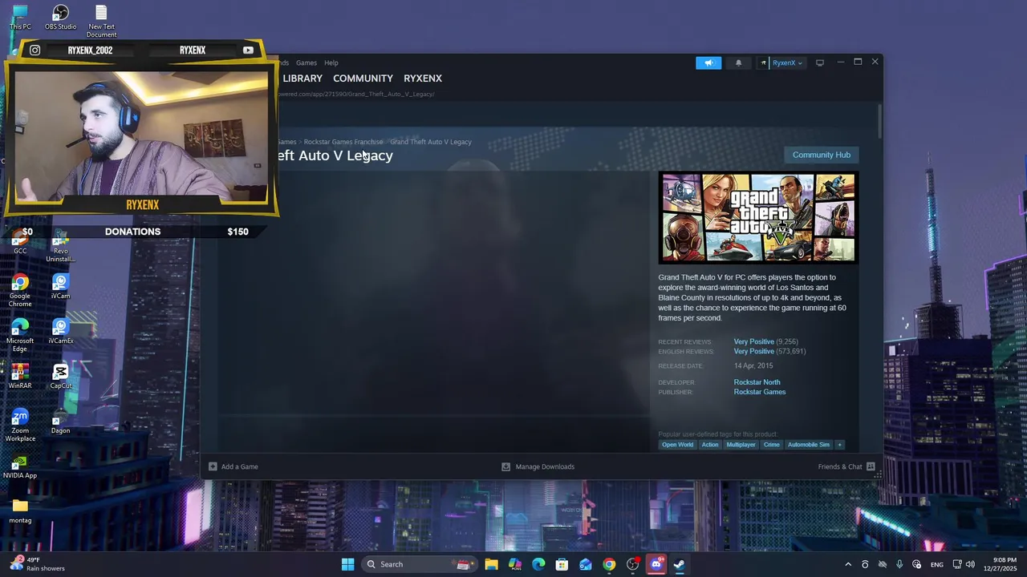The height and width of the screenshot is (577, 1027).
Task: Switch to the COMMUNITY tab
Action: coord(363,79)
